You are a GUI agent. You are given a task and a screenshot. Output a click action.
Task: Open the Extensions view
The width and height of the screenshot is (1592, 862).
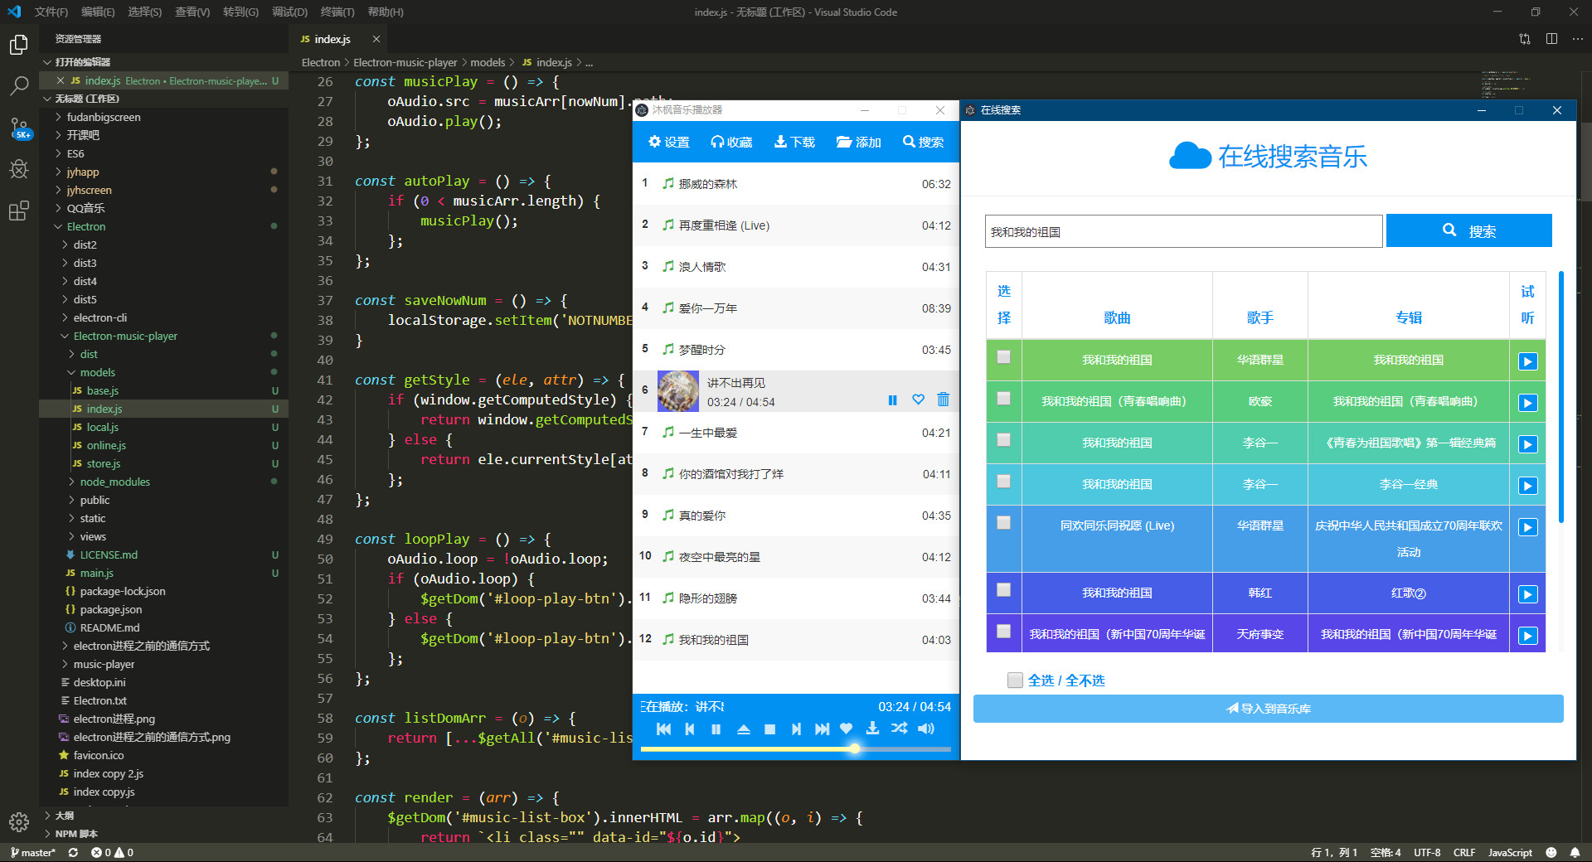point(18,211)
